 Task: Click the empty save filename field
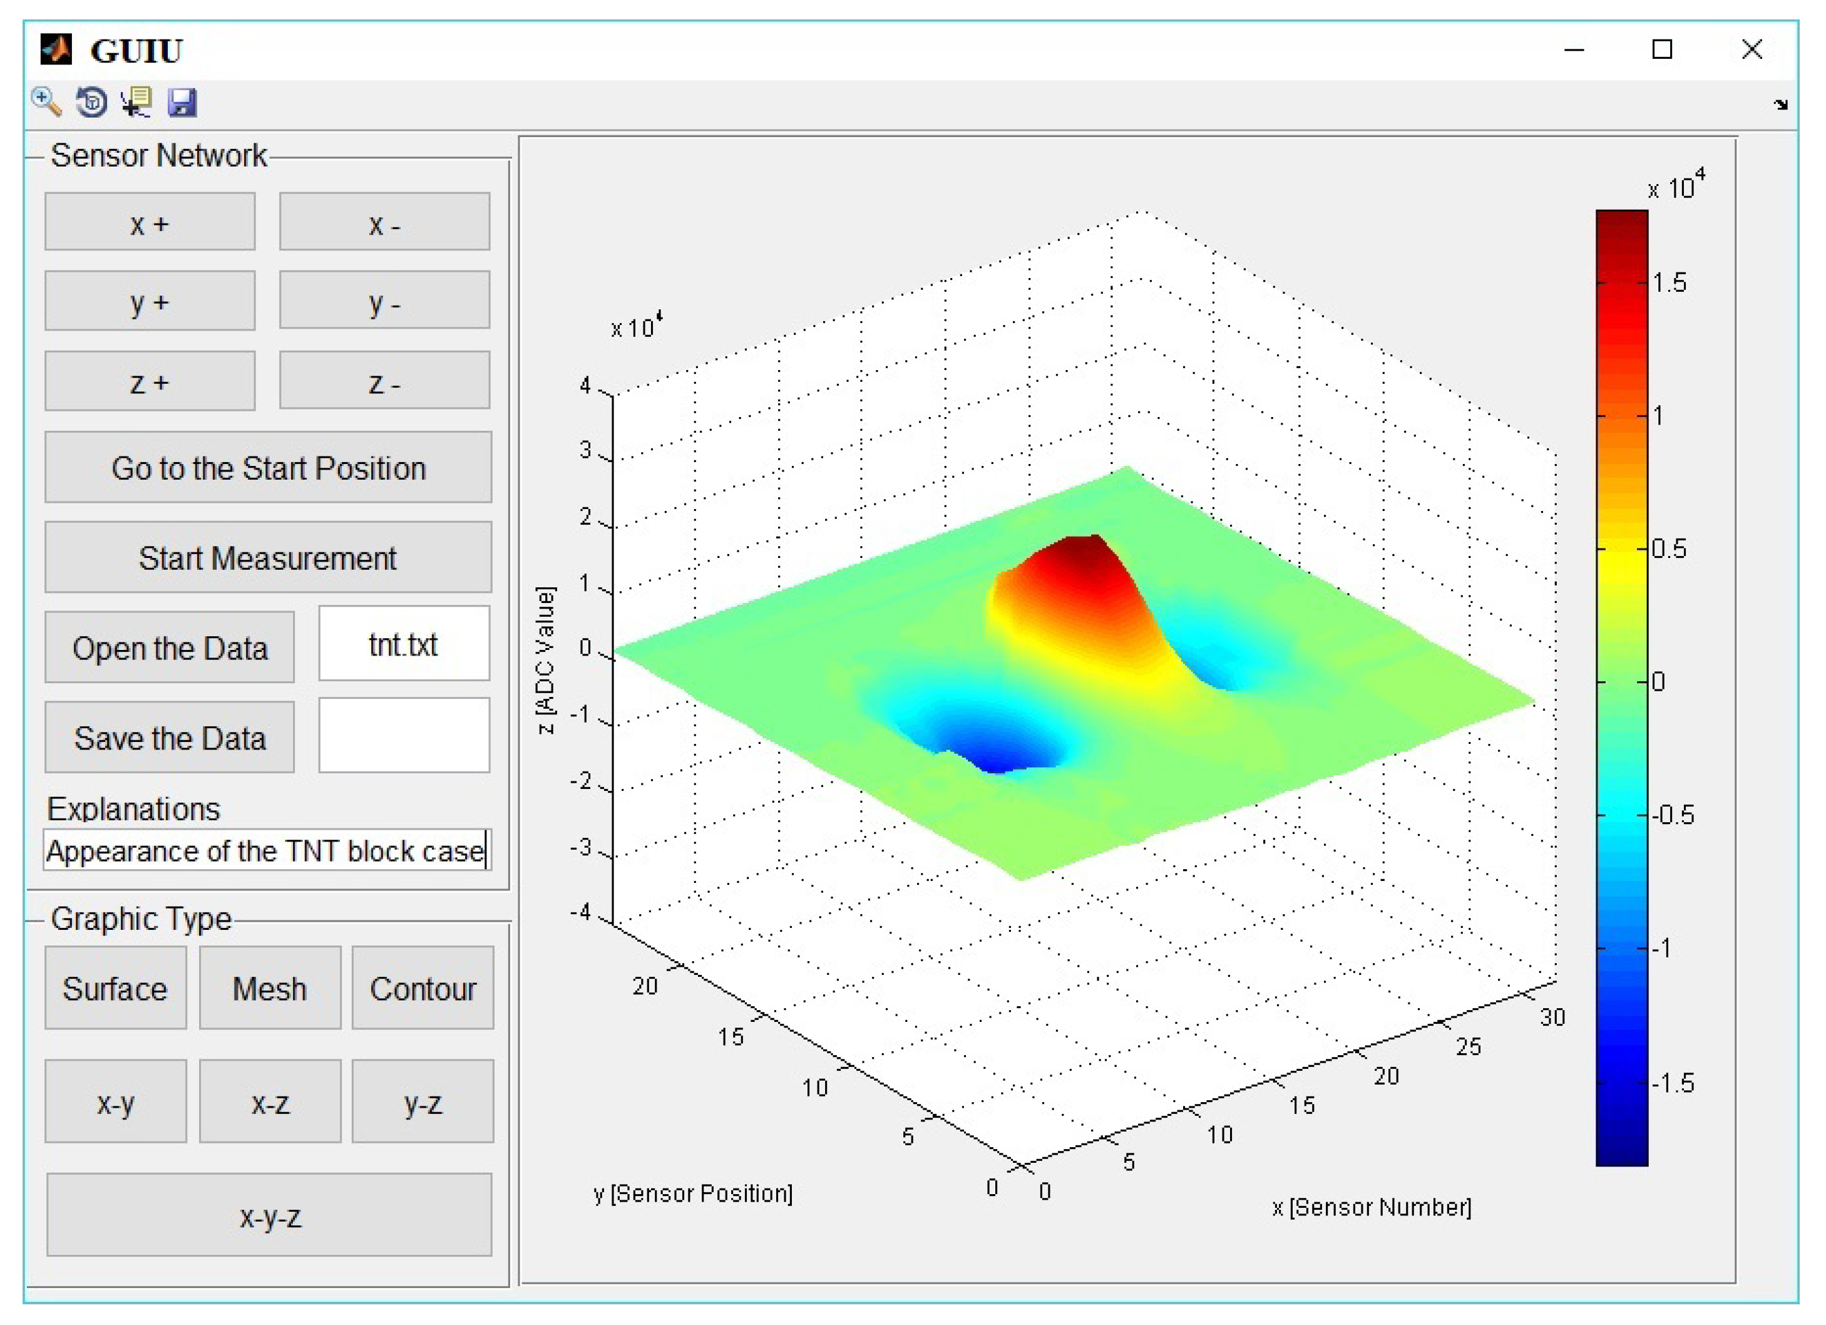[404, 736]
